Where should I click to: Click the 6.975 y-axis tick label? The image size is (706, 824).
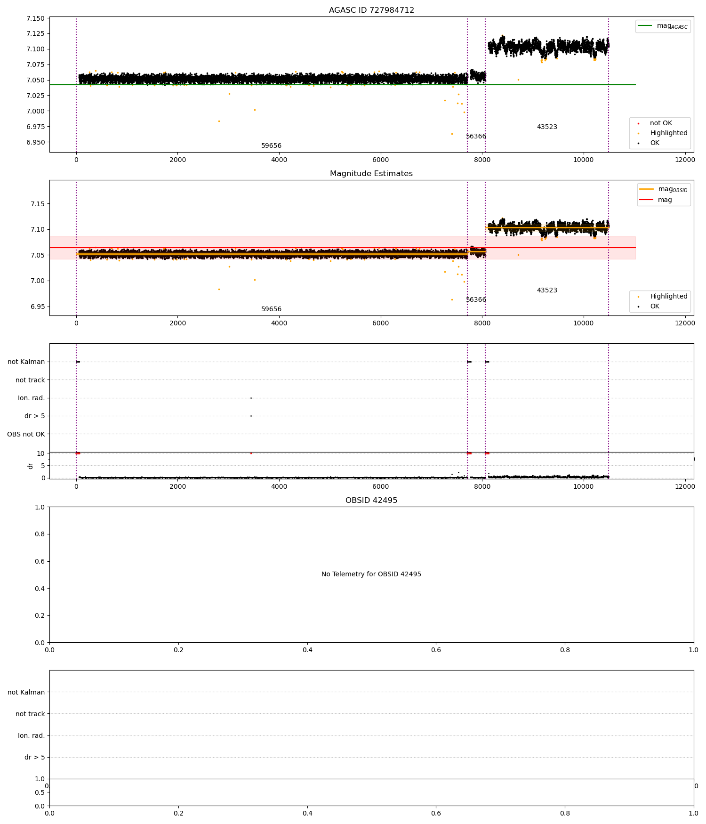pos(36,127)
